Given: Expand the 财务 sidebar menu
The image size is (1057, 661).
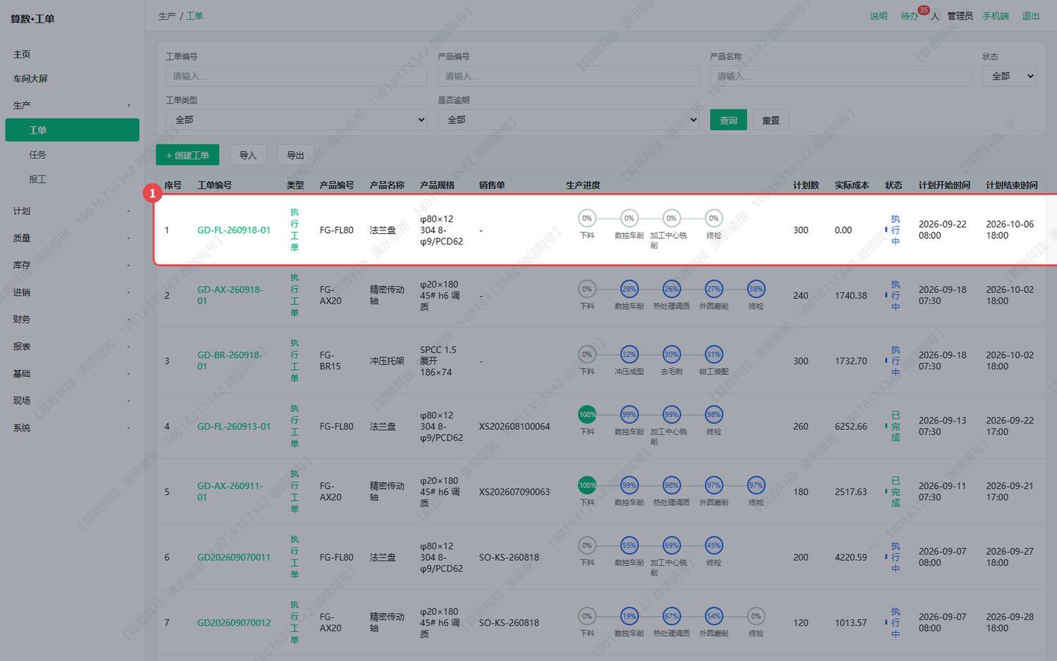Looking at the screenshot, I should point(72,319).
